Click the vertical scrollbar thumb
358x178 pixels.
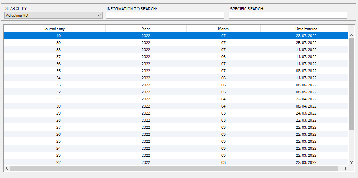pos(351,83)
